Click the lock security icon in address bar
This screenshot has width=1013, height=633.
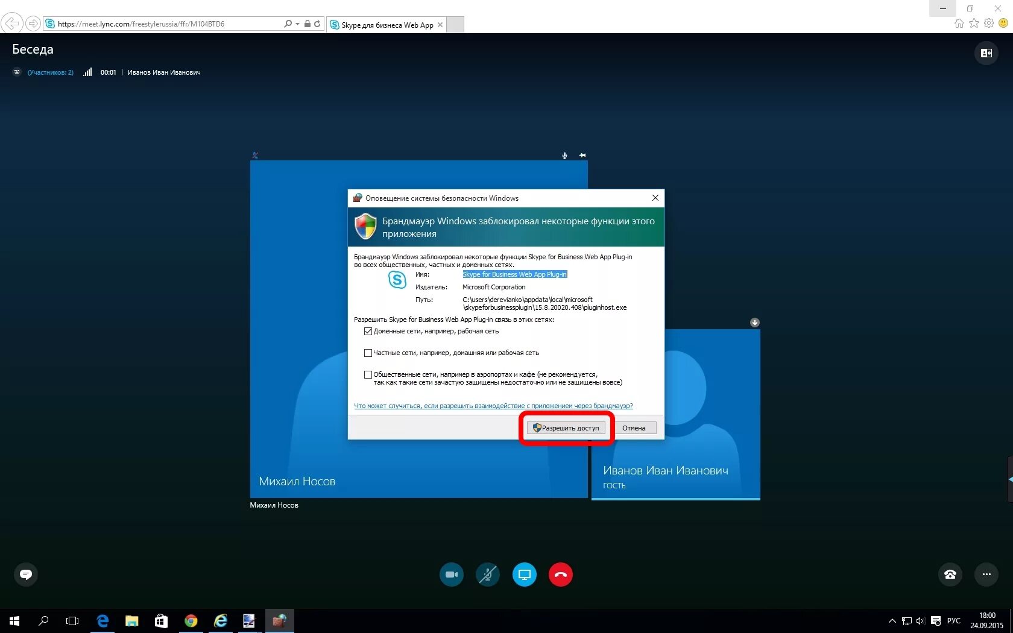coord(308,24)
